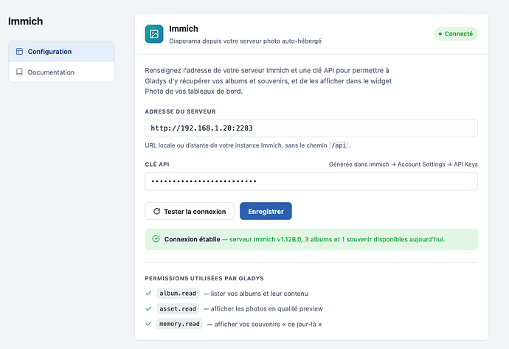
Task: Click the refresh icon on Tester la connexion
Action: tap(157, 211)
